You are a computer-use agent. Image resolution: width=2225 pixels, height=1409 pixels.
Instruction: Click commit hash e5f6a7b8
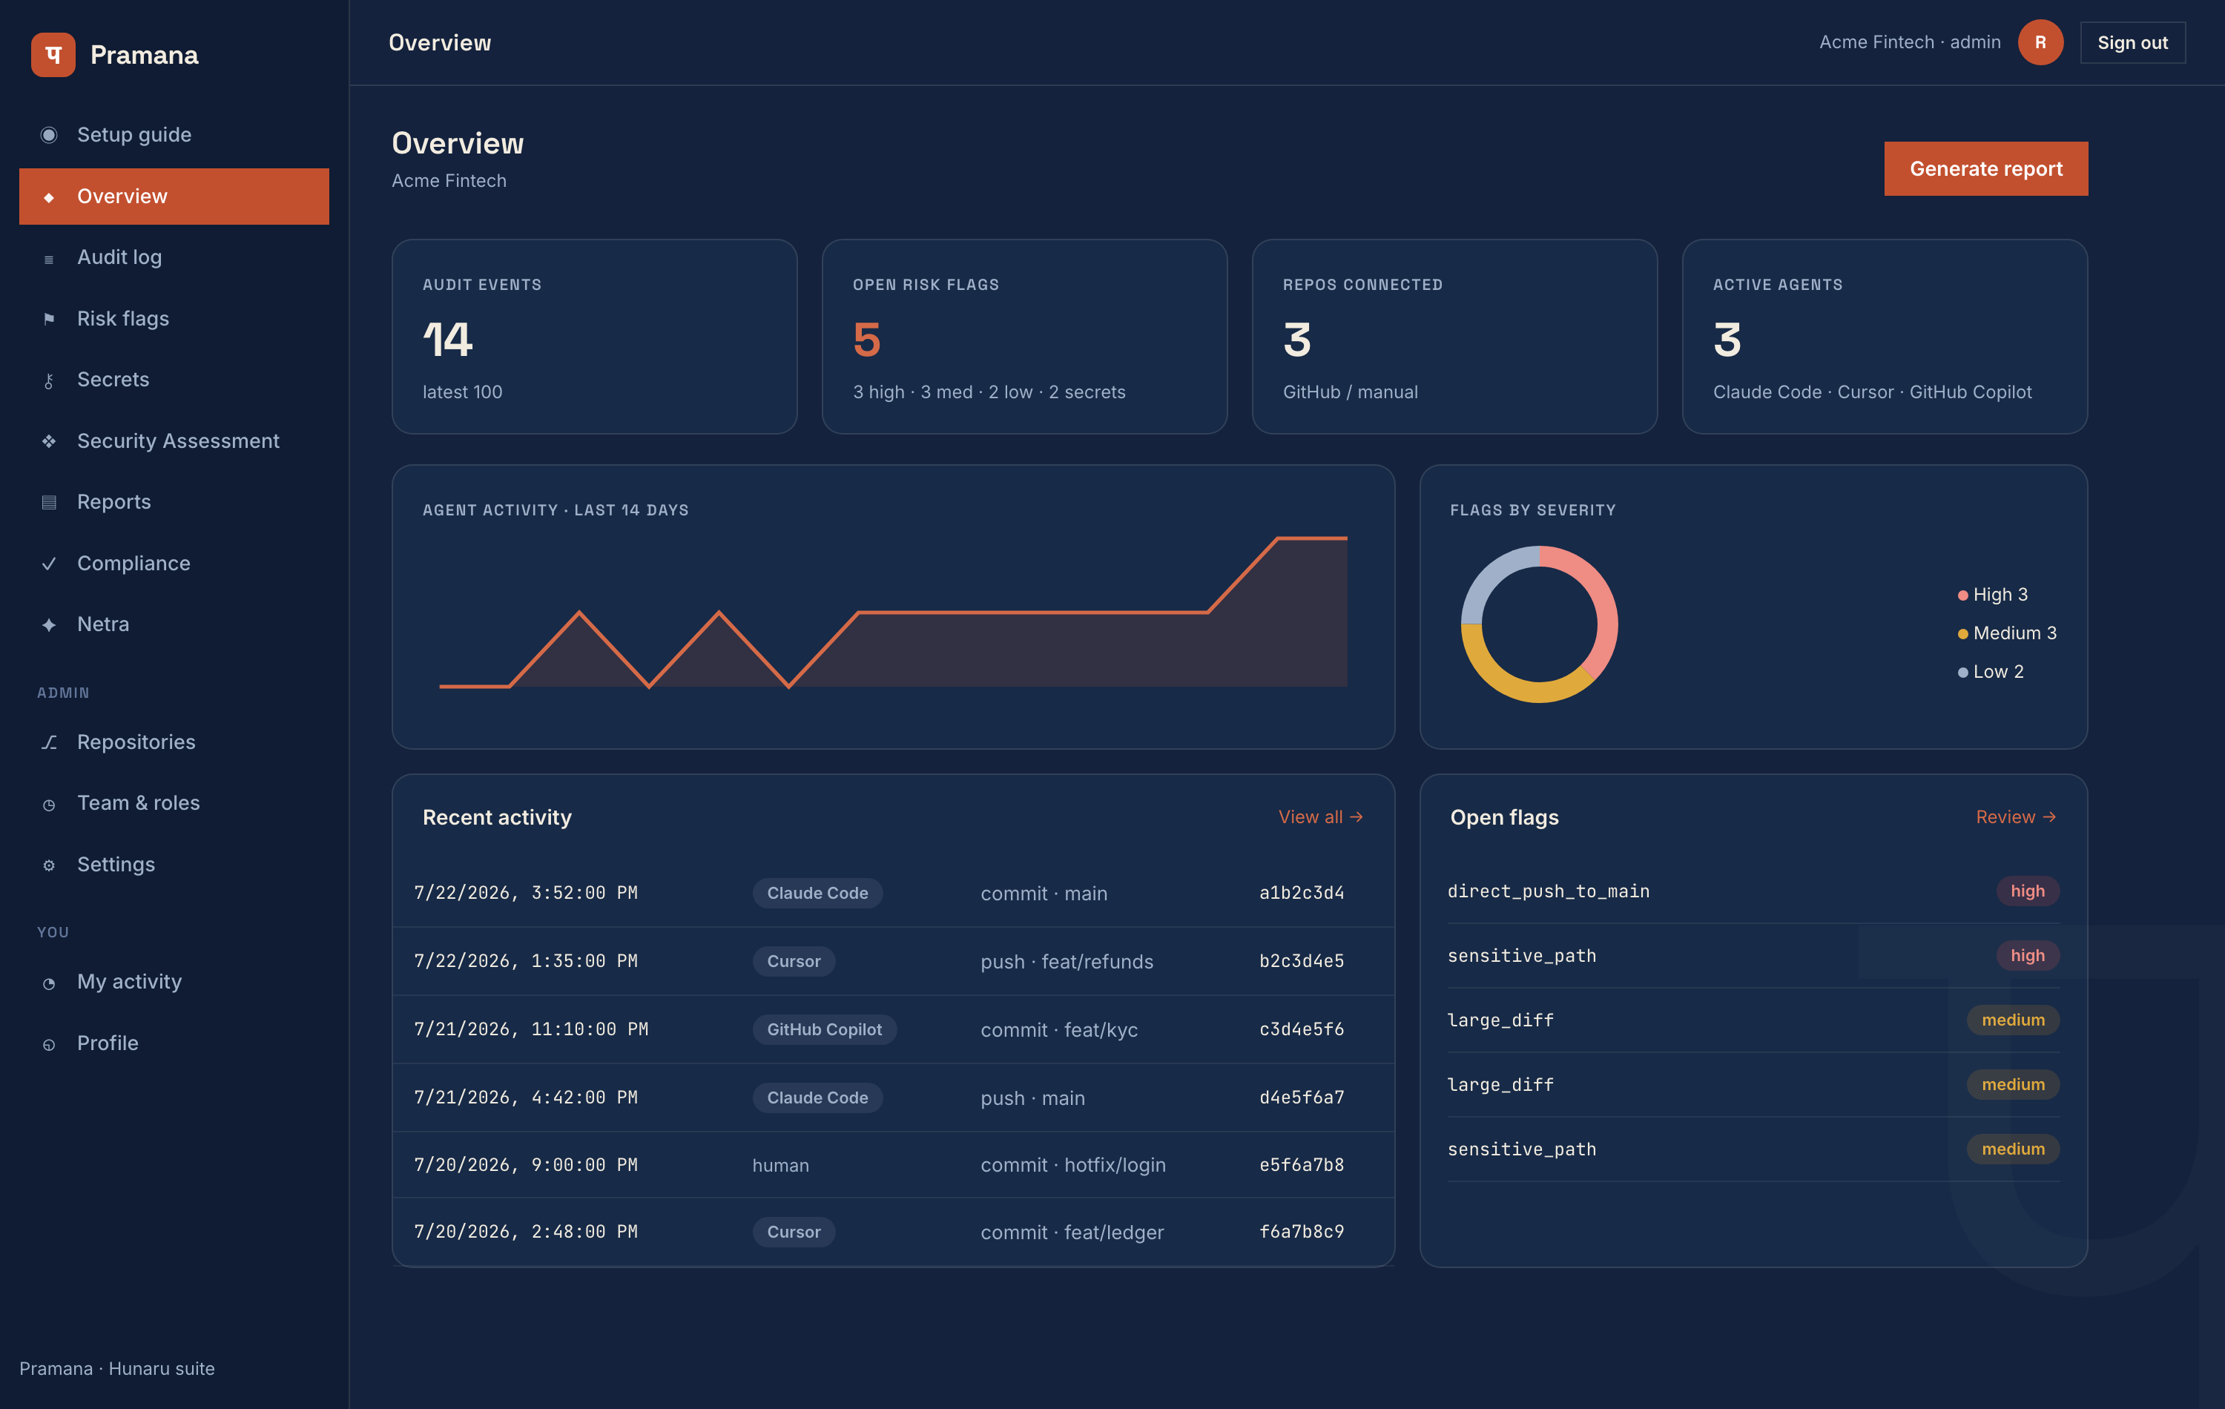pos(1301,1165)
